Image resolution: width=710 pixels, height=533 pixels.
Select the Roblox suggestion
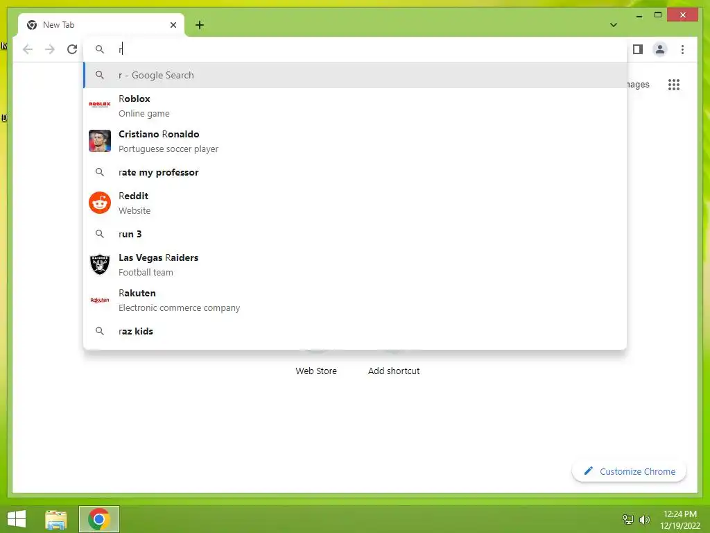[355, 105]
